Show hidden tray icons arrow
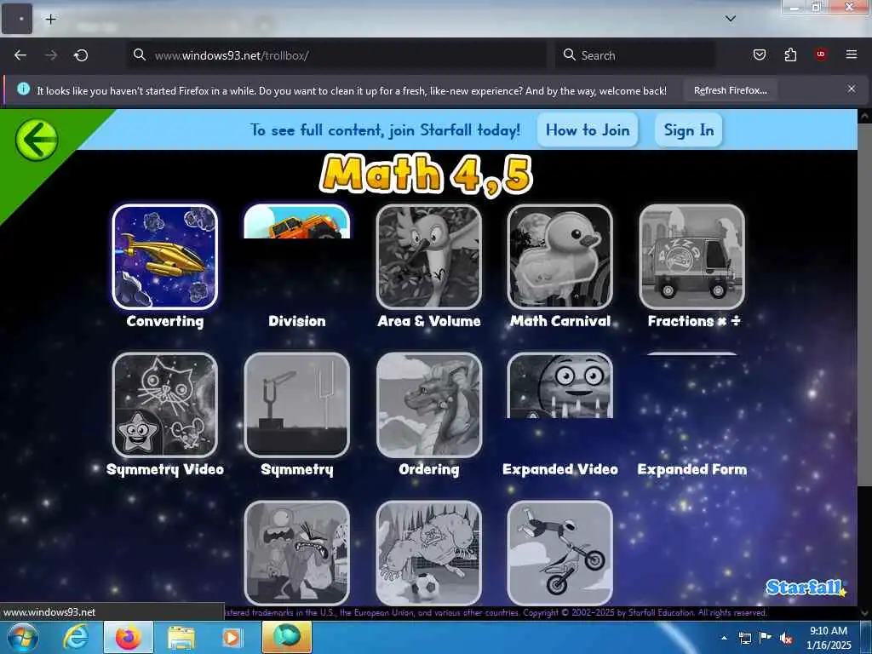The image size is (872, 654). pyautogui.click(x=724, y=638)
